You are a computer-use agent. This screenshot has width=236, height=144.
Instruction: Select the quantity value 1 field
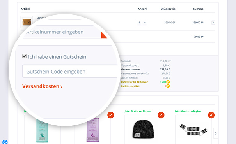(139, 23)
